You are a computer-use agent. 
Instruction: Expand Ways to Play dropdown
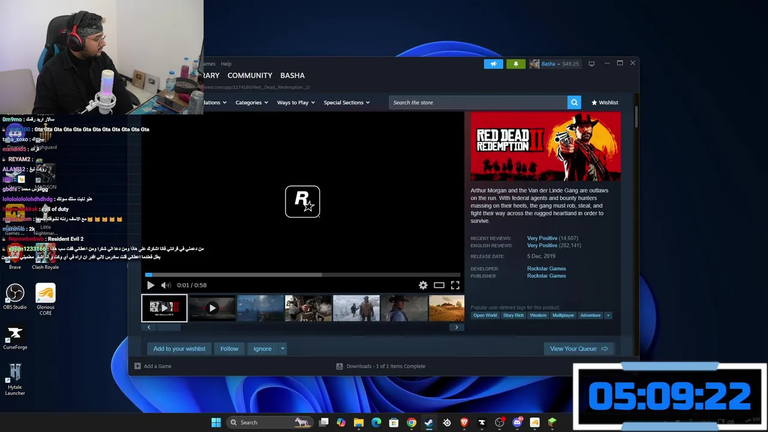(x=296, y=103)
